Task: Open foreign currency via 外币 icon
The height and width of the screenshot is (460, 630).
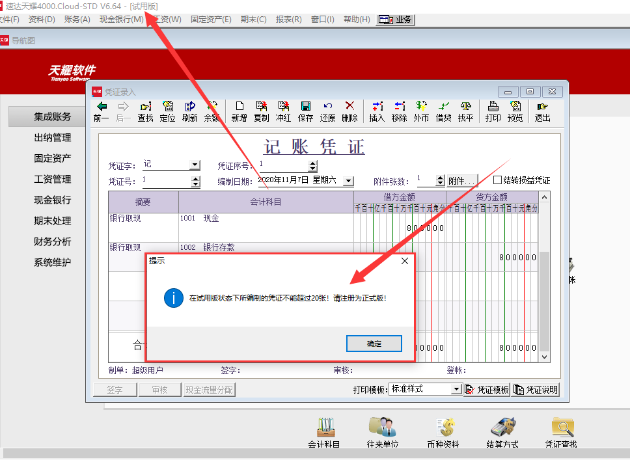Action: 421,112
